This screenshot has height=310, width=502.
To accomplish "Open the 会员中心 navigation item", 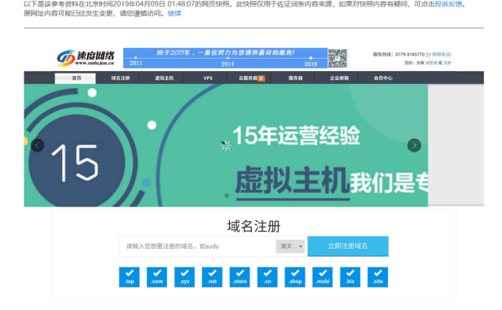I will (383, 77).
